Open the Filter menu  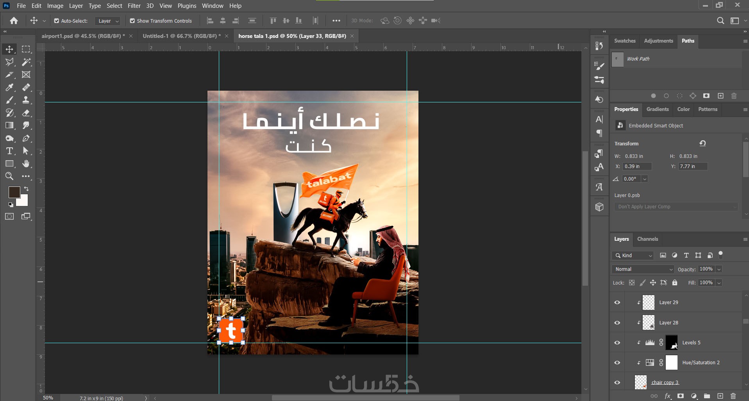click(134, 6)
